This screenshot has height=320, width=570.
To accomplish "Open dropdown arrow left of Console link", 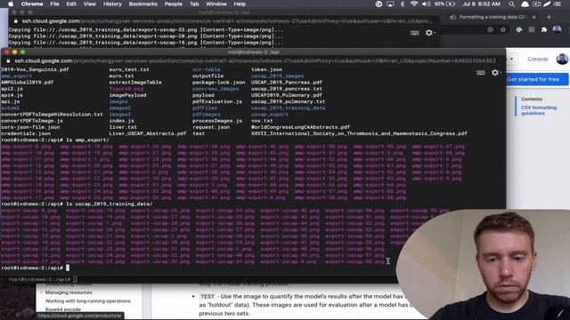I will pos(511,59).
